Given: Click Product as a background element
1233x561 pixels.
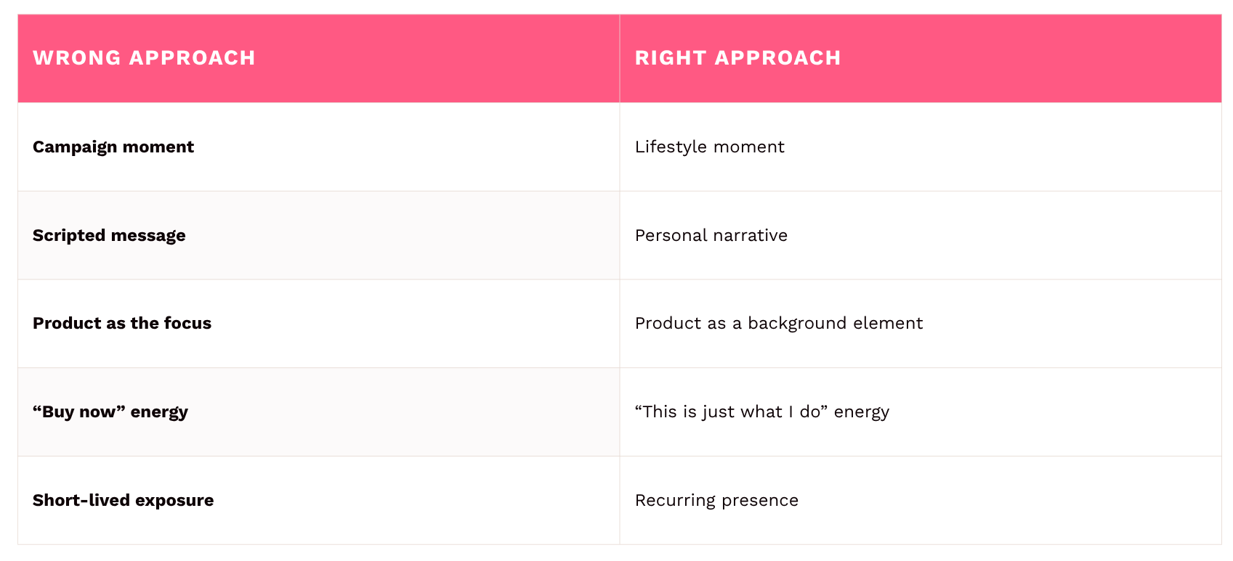Looking at the screenshot, I should coord(778,323).
